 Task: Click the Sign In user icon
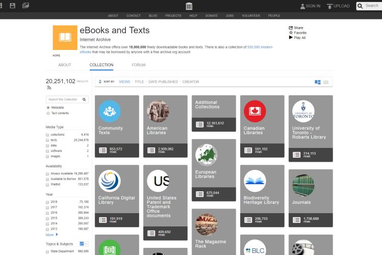tap(303, 6)
